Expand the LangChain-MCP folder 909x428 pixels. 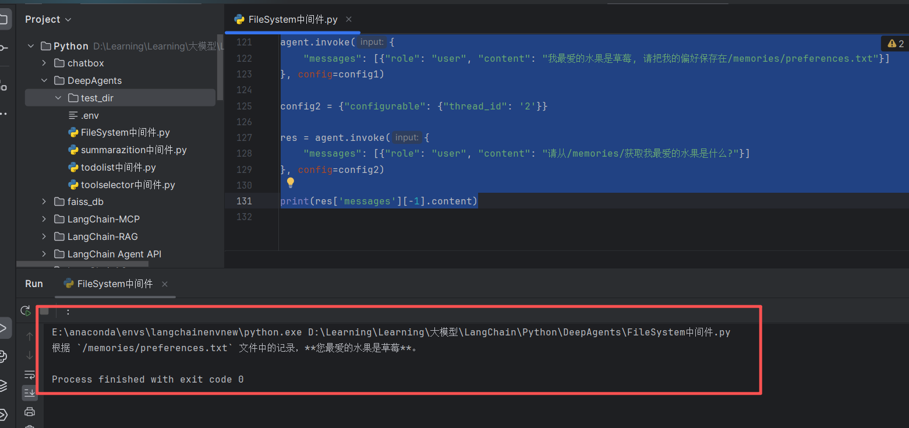point(44,219)
